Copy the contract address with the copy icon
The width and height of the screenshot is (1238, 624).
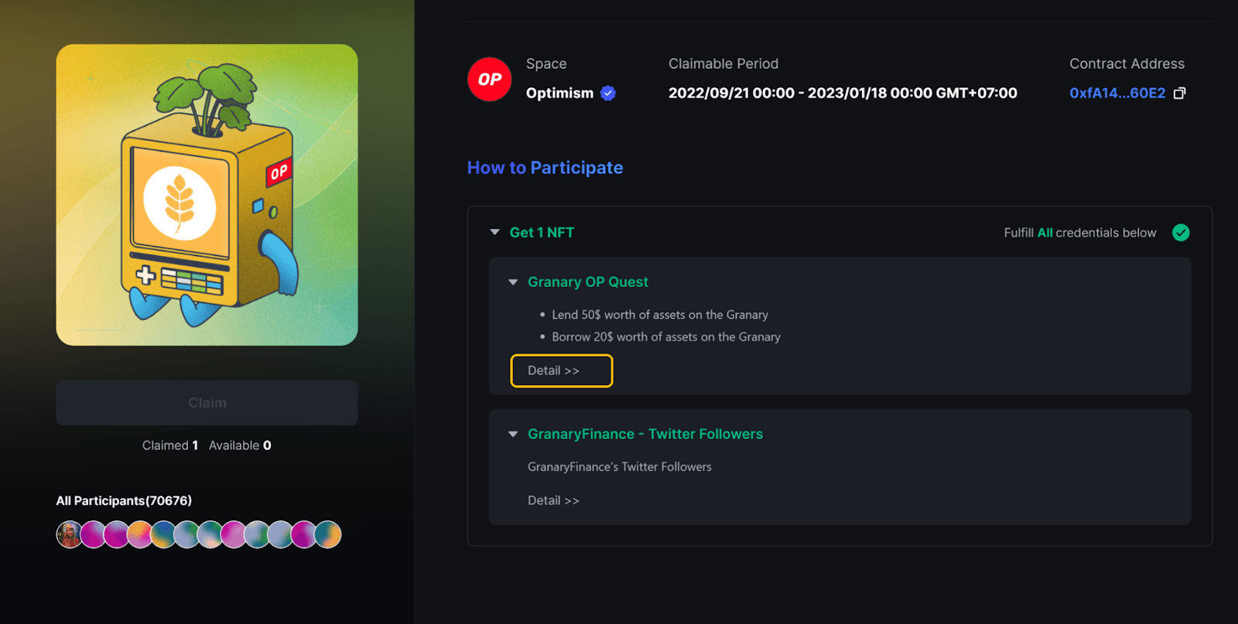click(x=1179, y=93)
